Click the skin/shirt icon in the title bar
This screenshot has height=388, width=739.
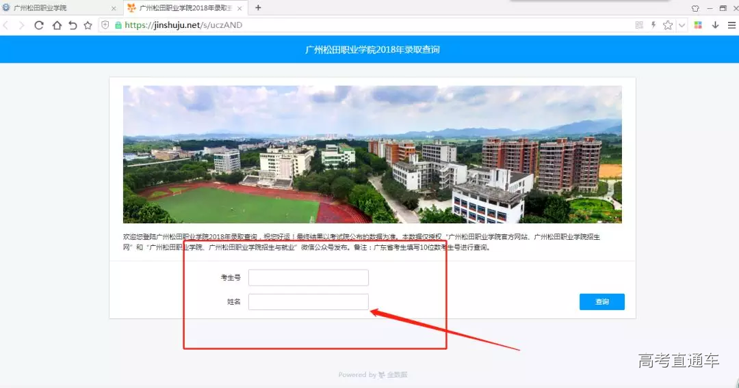(x=695, y=8)
